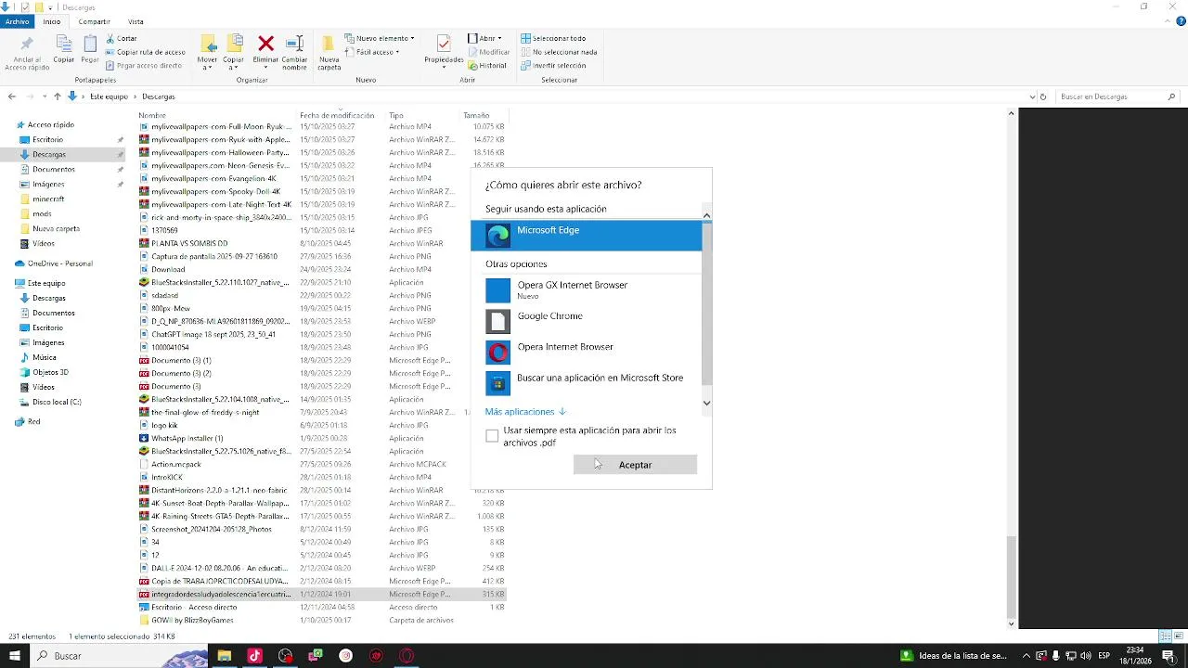The height and width of the screenshot is (668, 1188).
Task: Select Red in the navigation pane
Action: (x=33, y=421)
